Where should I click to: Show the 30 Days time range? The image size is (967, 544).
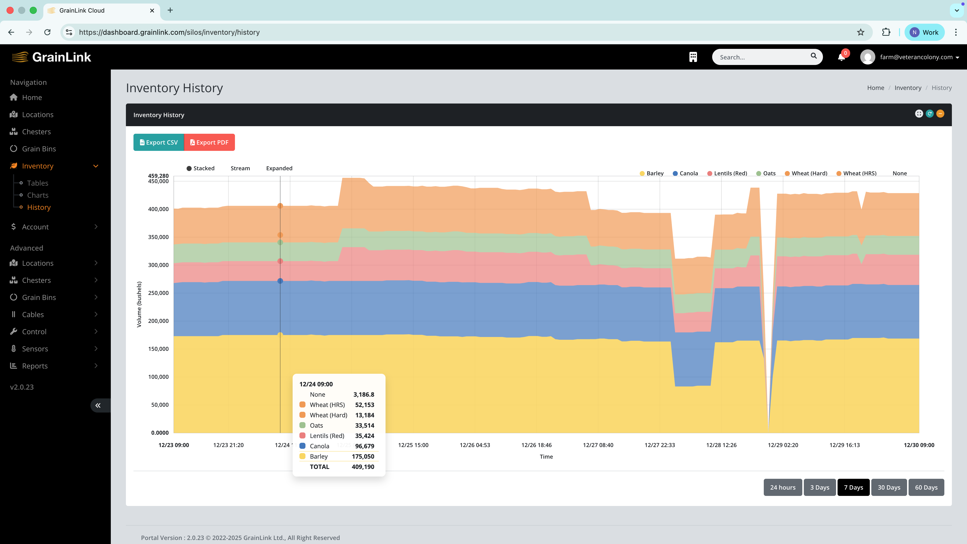[889, 487]
